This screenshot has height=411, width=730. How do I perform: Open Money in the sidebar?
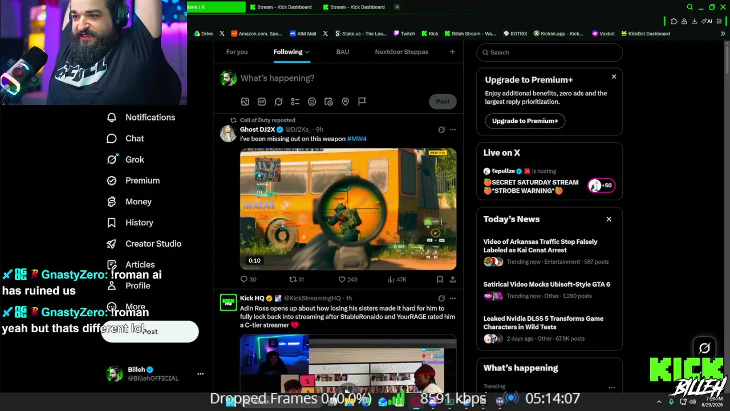click(x=129, y=202)
